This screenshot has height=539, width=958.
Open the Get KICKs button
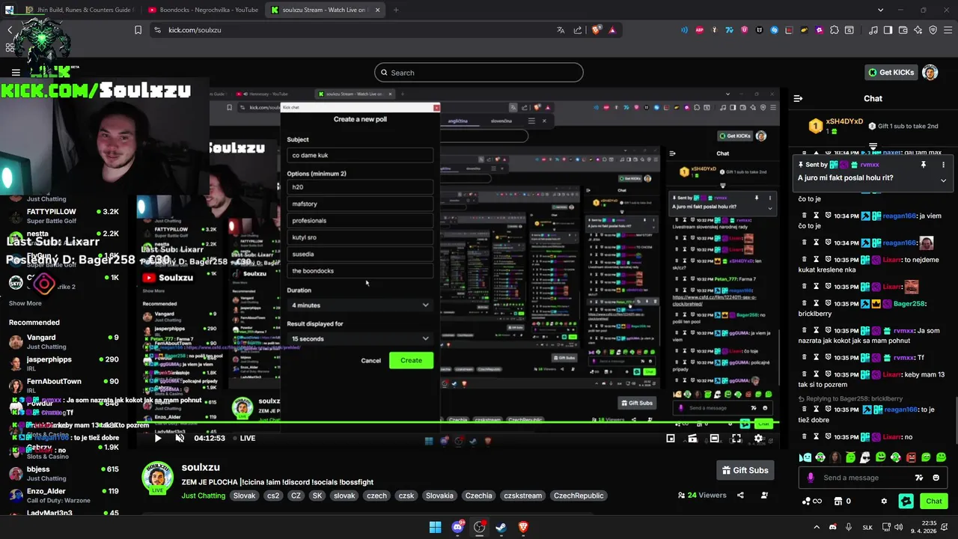[x=891, y=73]
